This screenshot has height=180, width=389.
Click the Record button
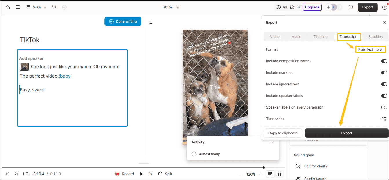click(x=124, y=174)
